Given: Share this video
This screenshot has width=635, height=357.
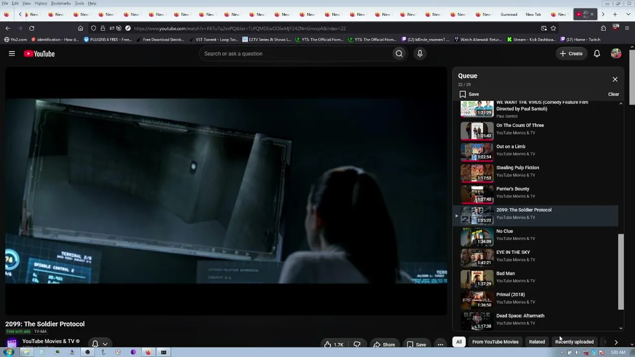Looking at the screenshot, I should pos(384,345).
